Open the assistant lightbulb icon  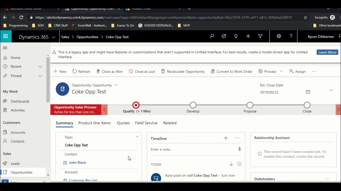tap(236, 36)
